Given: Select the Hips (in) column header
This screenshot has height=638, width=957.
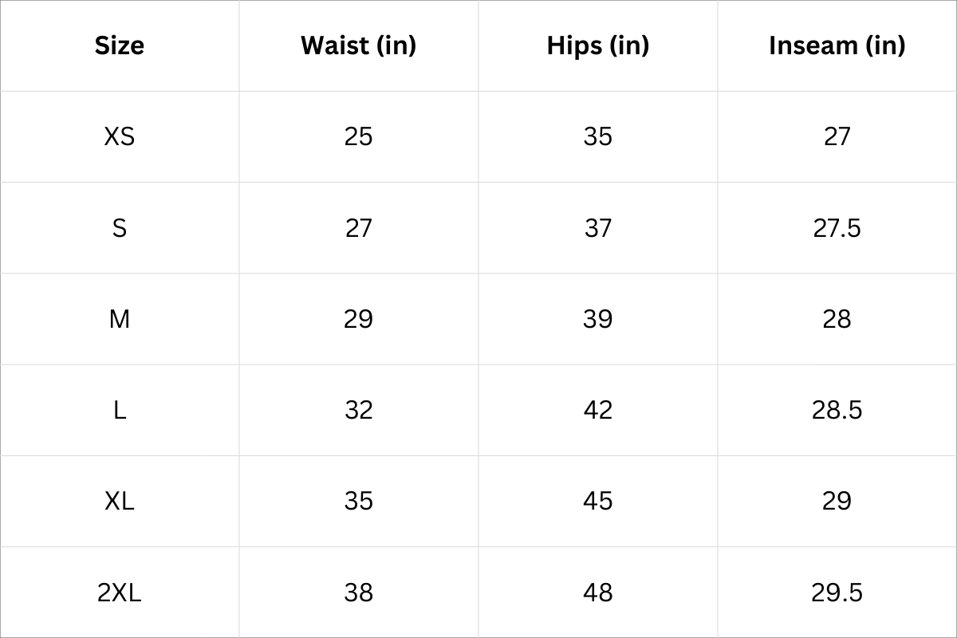Looking at the screenshot, I should point(597,45).
